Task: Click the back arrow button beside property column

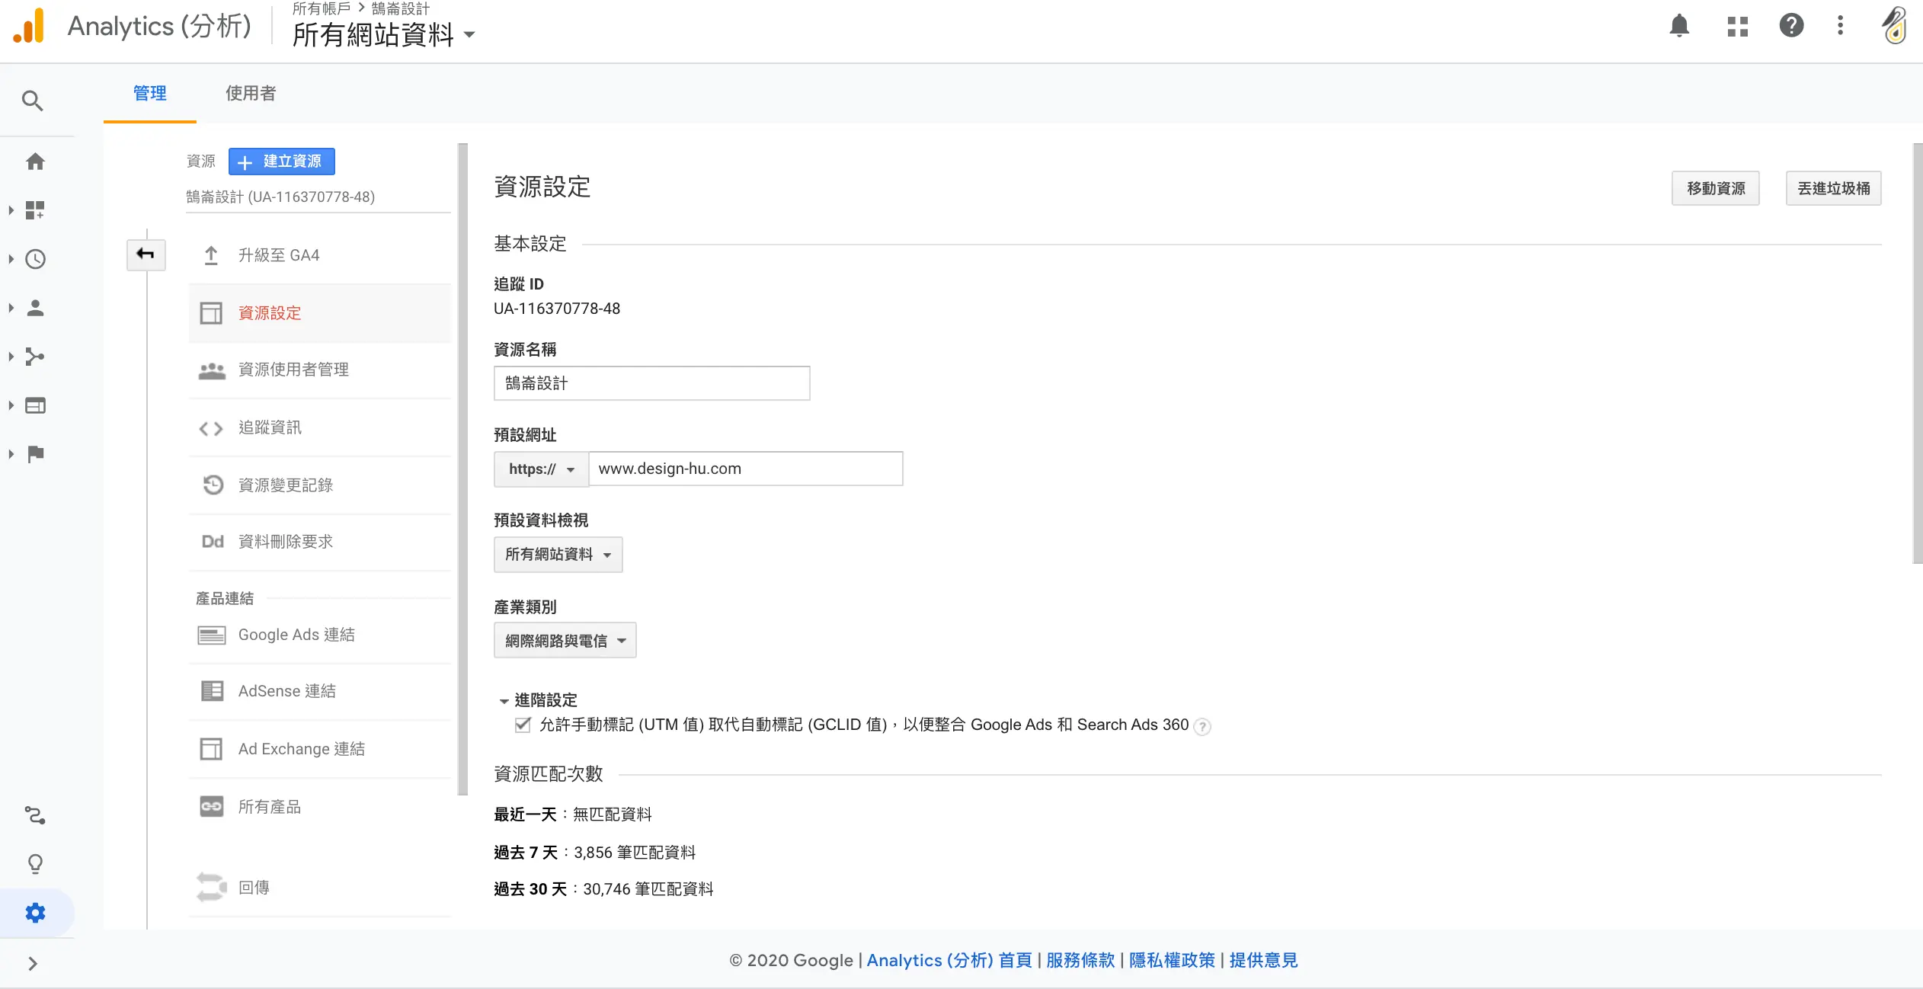Action: [146, 254]
